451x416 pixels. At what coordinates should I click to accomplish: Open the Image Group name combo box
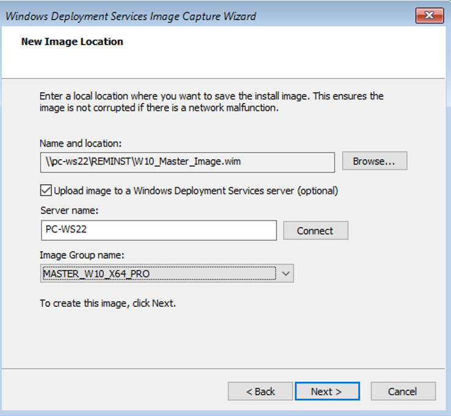(159, 274)
